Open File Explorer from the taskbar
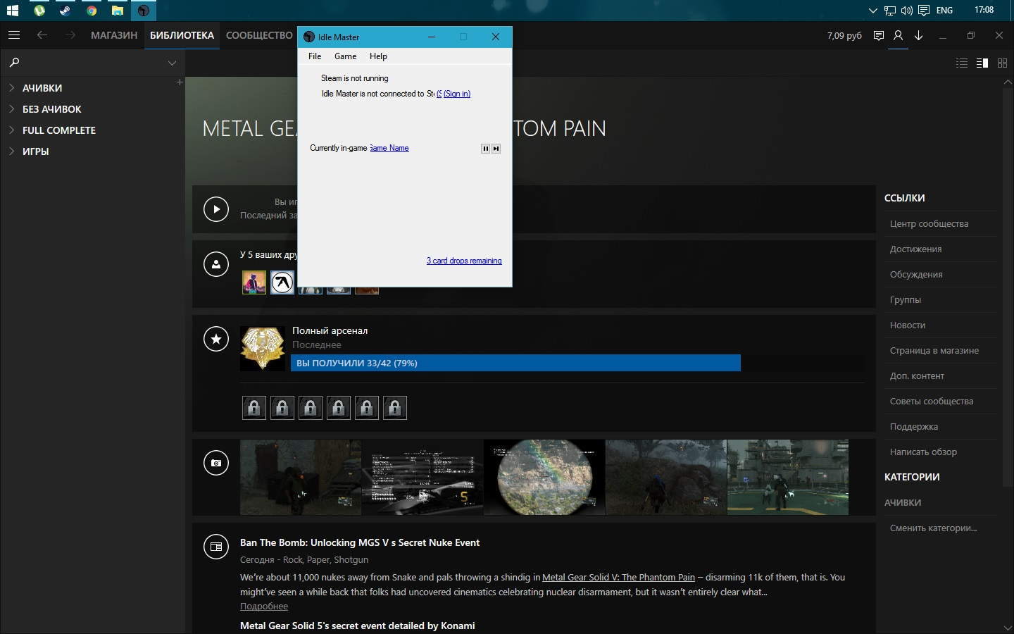 (118, 11)
